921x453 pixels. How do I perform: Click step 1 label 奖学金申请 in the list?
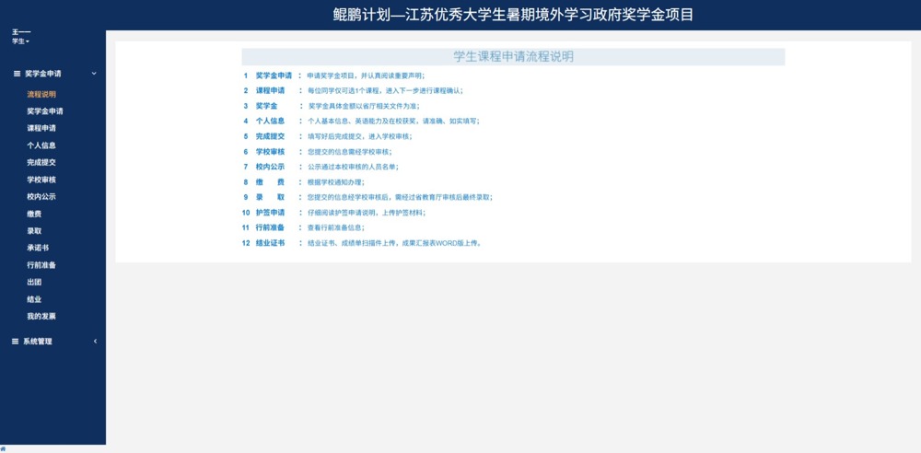[274, 75]
